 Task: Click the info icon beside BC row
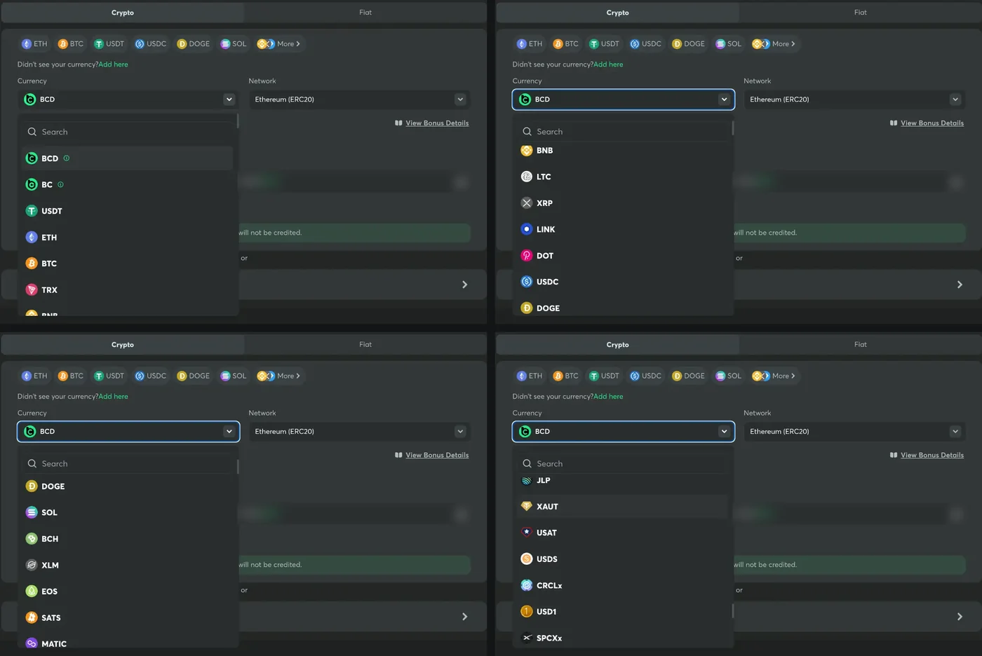click(60, 185)
